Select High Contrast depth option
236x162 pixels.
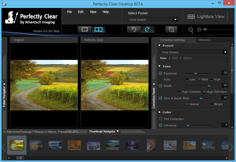179,92
